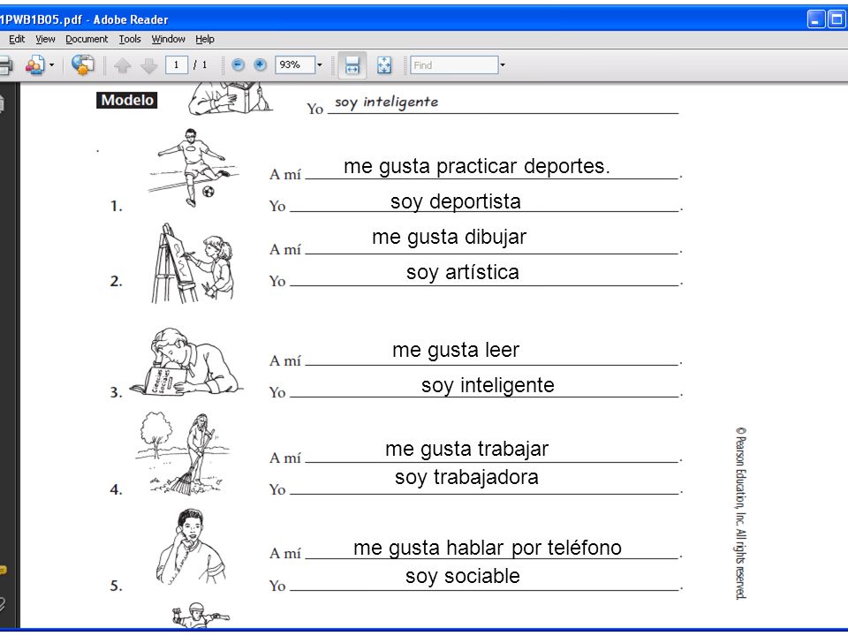This screenshot has width=848, height=636.
Task: Go to previous page with up arrow
Action: 123,65
